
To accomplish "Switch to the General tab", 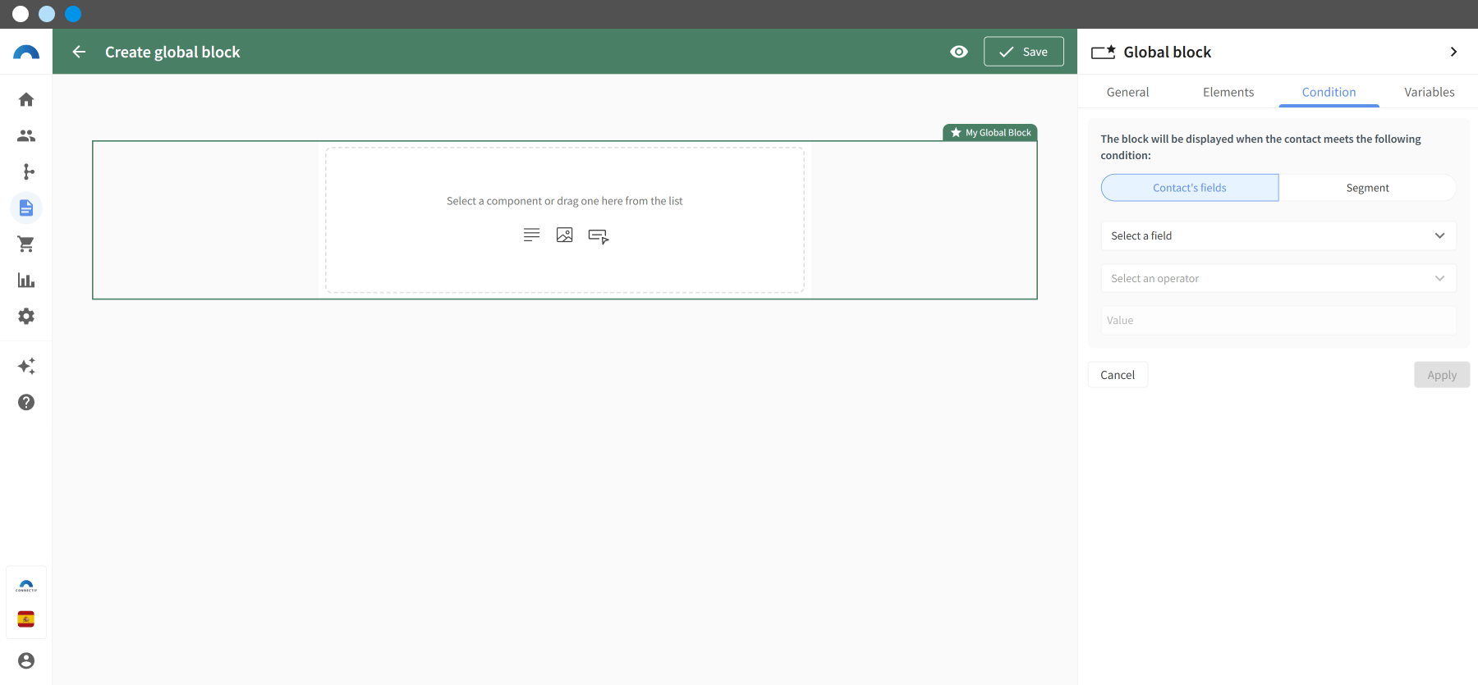I will 1127,92.
